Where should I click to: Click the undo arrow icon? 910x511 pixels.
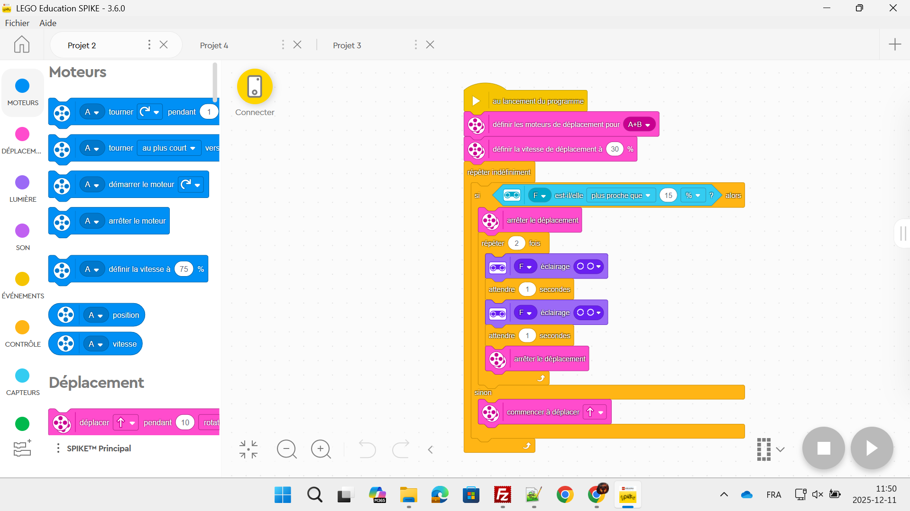pos(367,449)
